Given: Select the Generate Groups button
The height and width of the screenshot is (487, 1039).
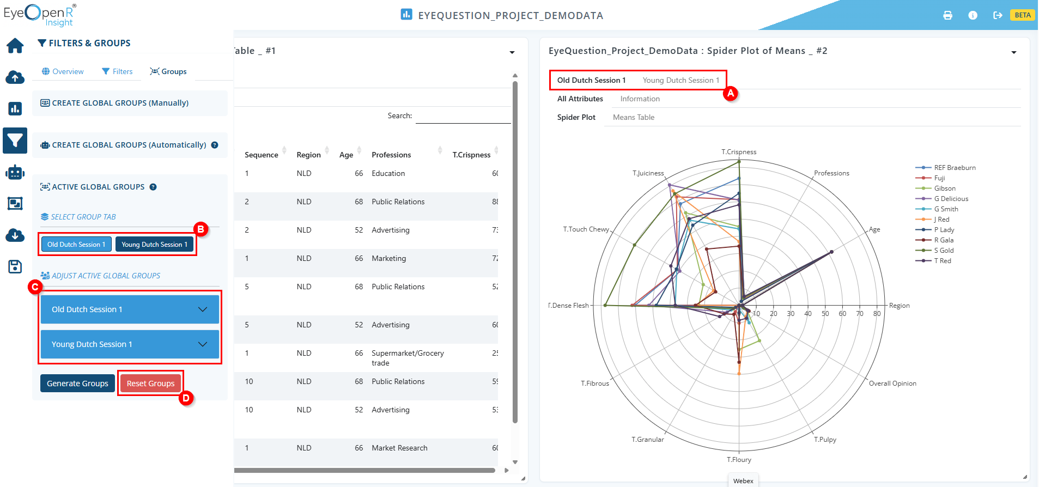Looking at the screenshot, I should (77, 383).
